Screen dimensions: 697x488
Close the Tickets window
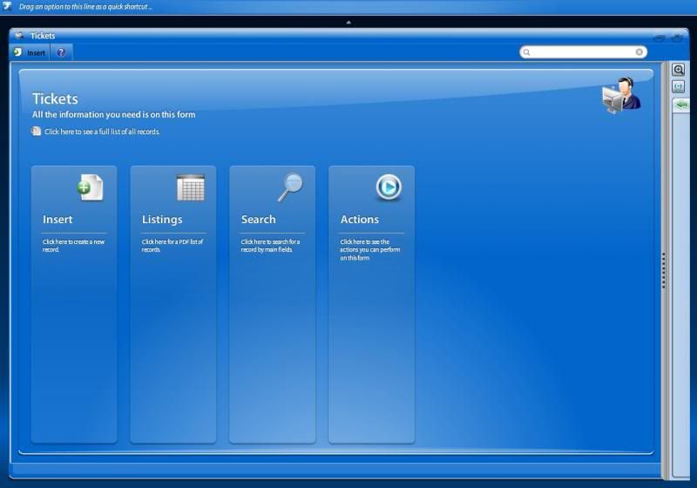click(x=677, y=38)
